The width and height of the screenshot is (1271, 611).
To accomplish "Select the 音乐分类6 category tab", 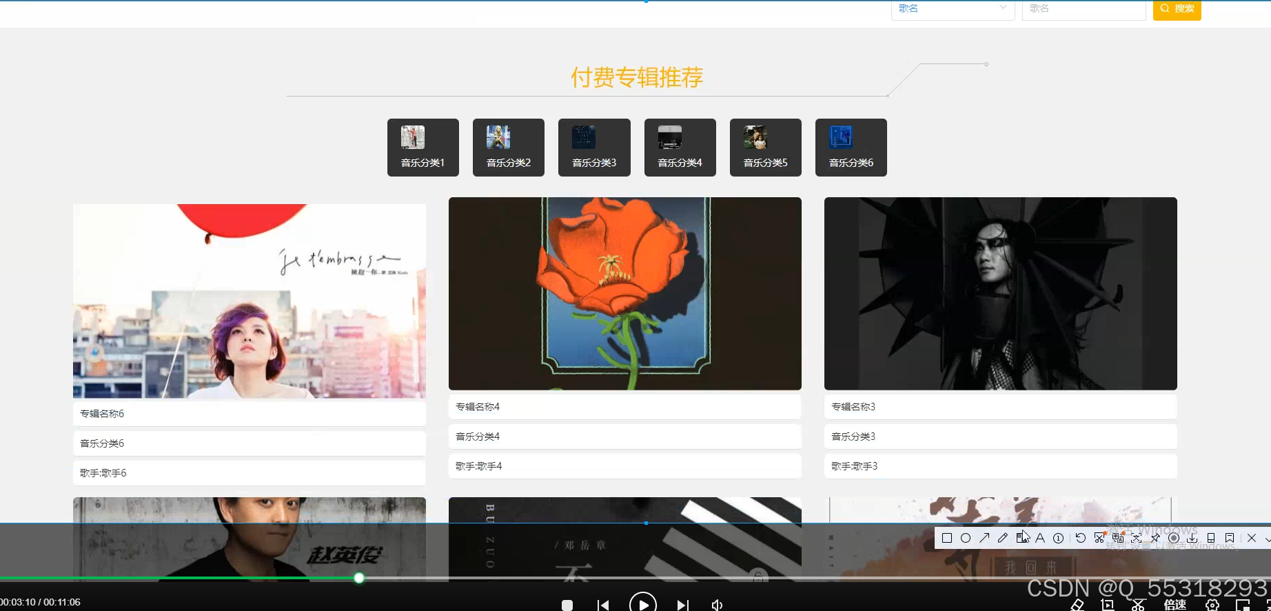I will click(851, 148).
